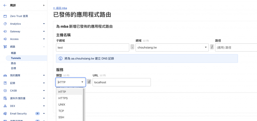Click the Gateway icon in sidebar
The image size is (257, 121).
coord(5,31)
